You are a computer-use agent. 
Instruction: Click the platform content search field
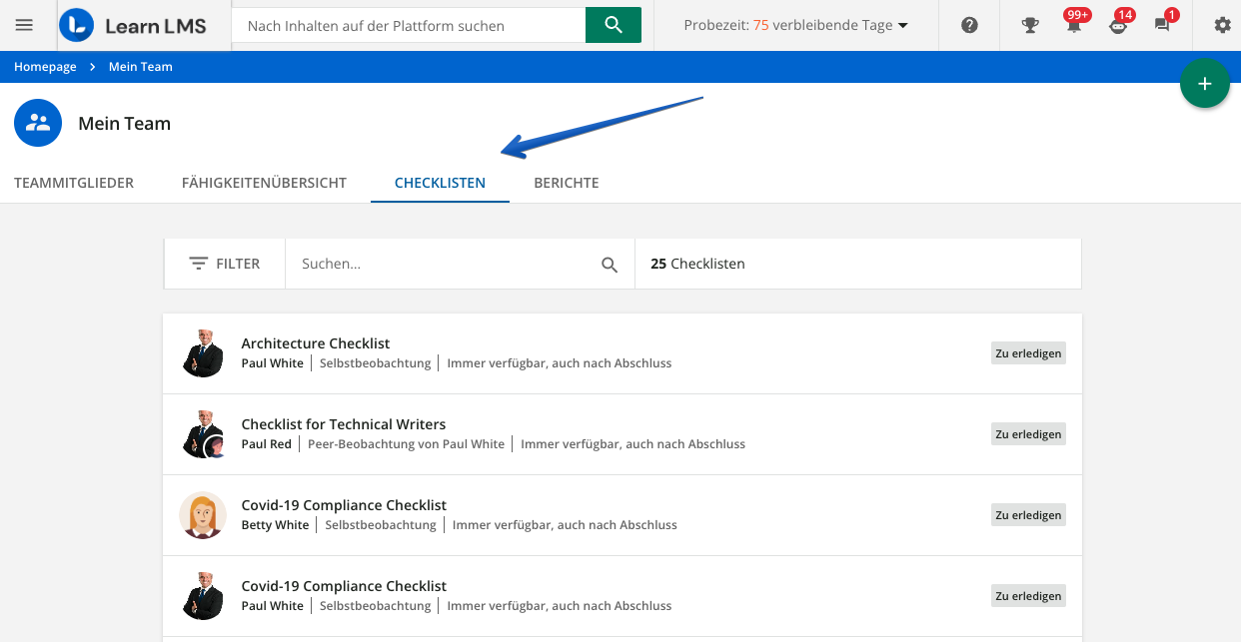point(408,26)
